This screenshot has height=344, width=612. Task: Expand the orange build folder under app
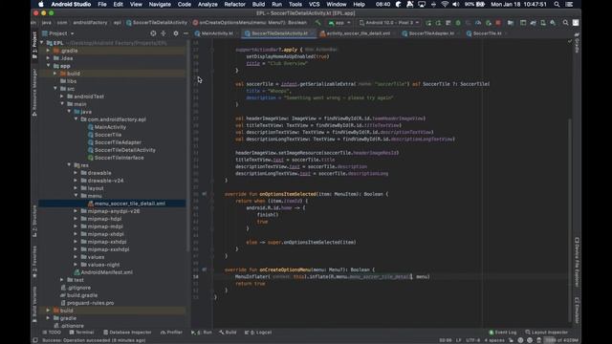pos(55,74)
